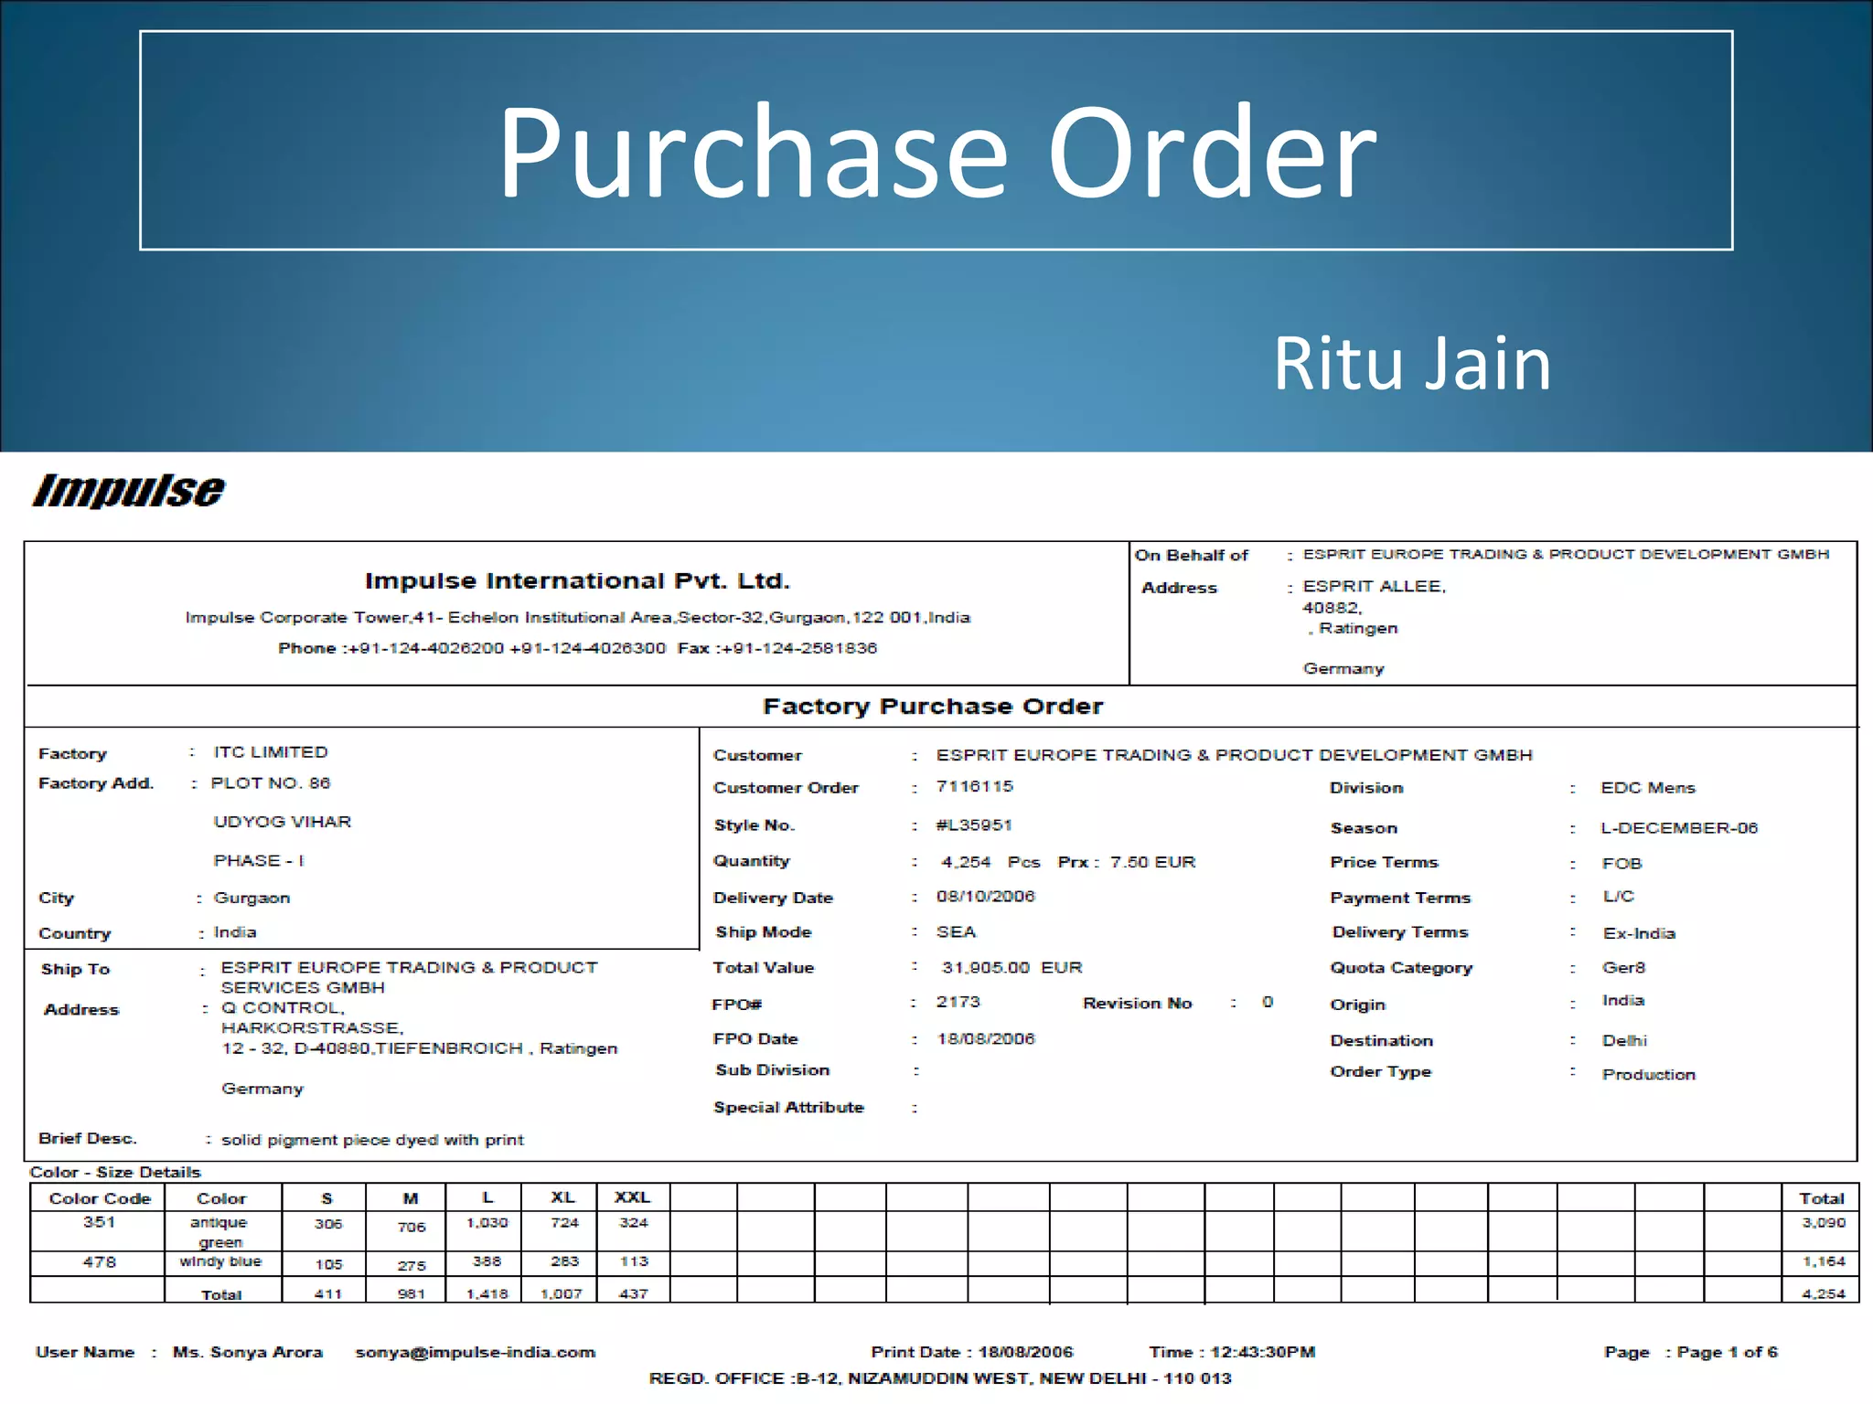Select the quantity 4,254 Pcs

click(990, 862)
